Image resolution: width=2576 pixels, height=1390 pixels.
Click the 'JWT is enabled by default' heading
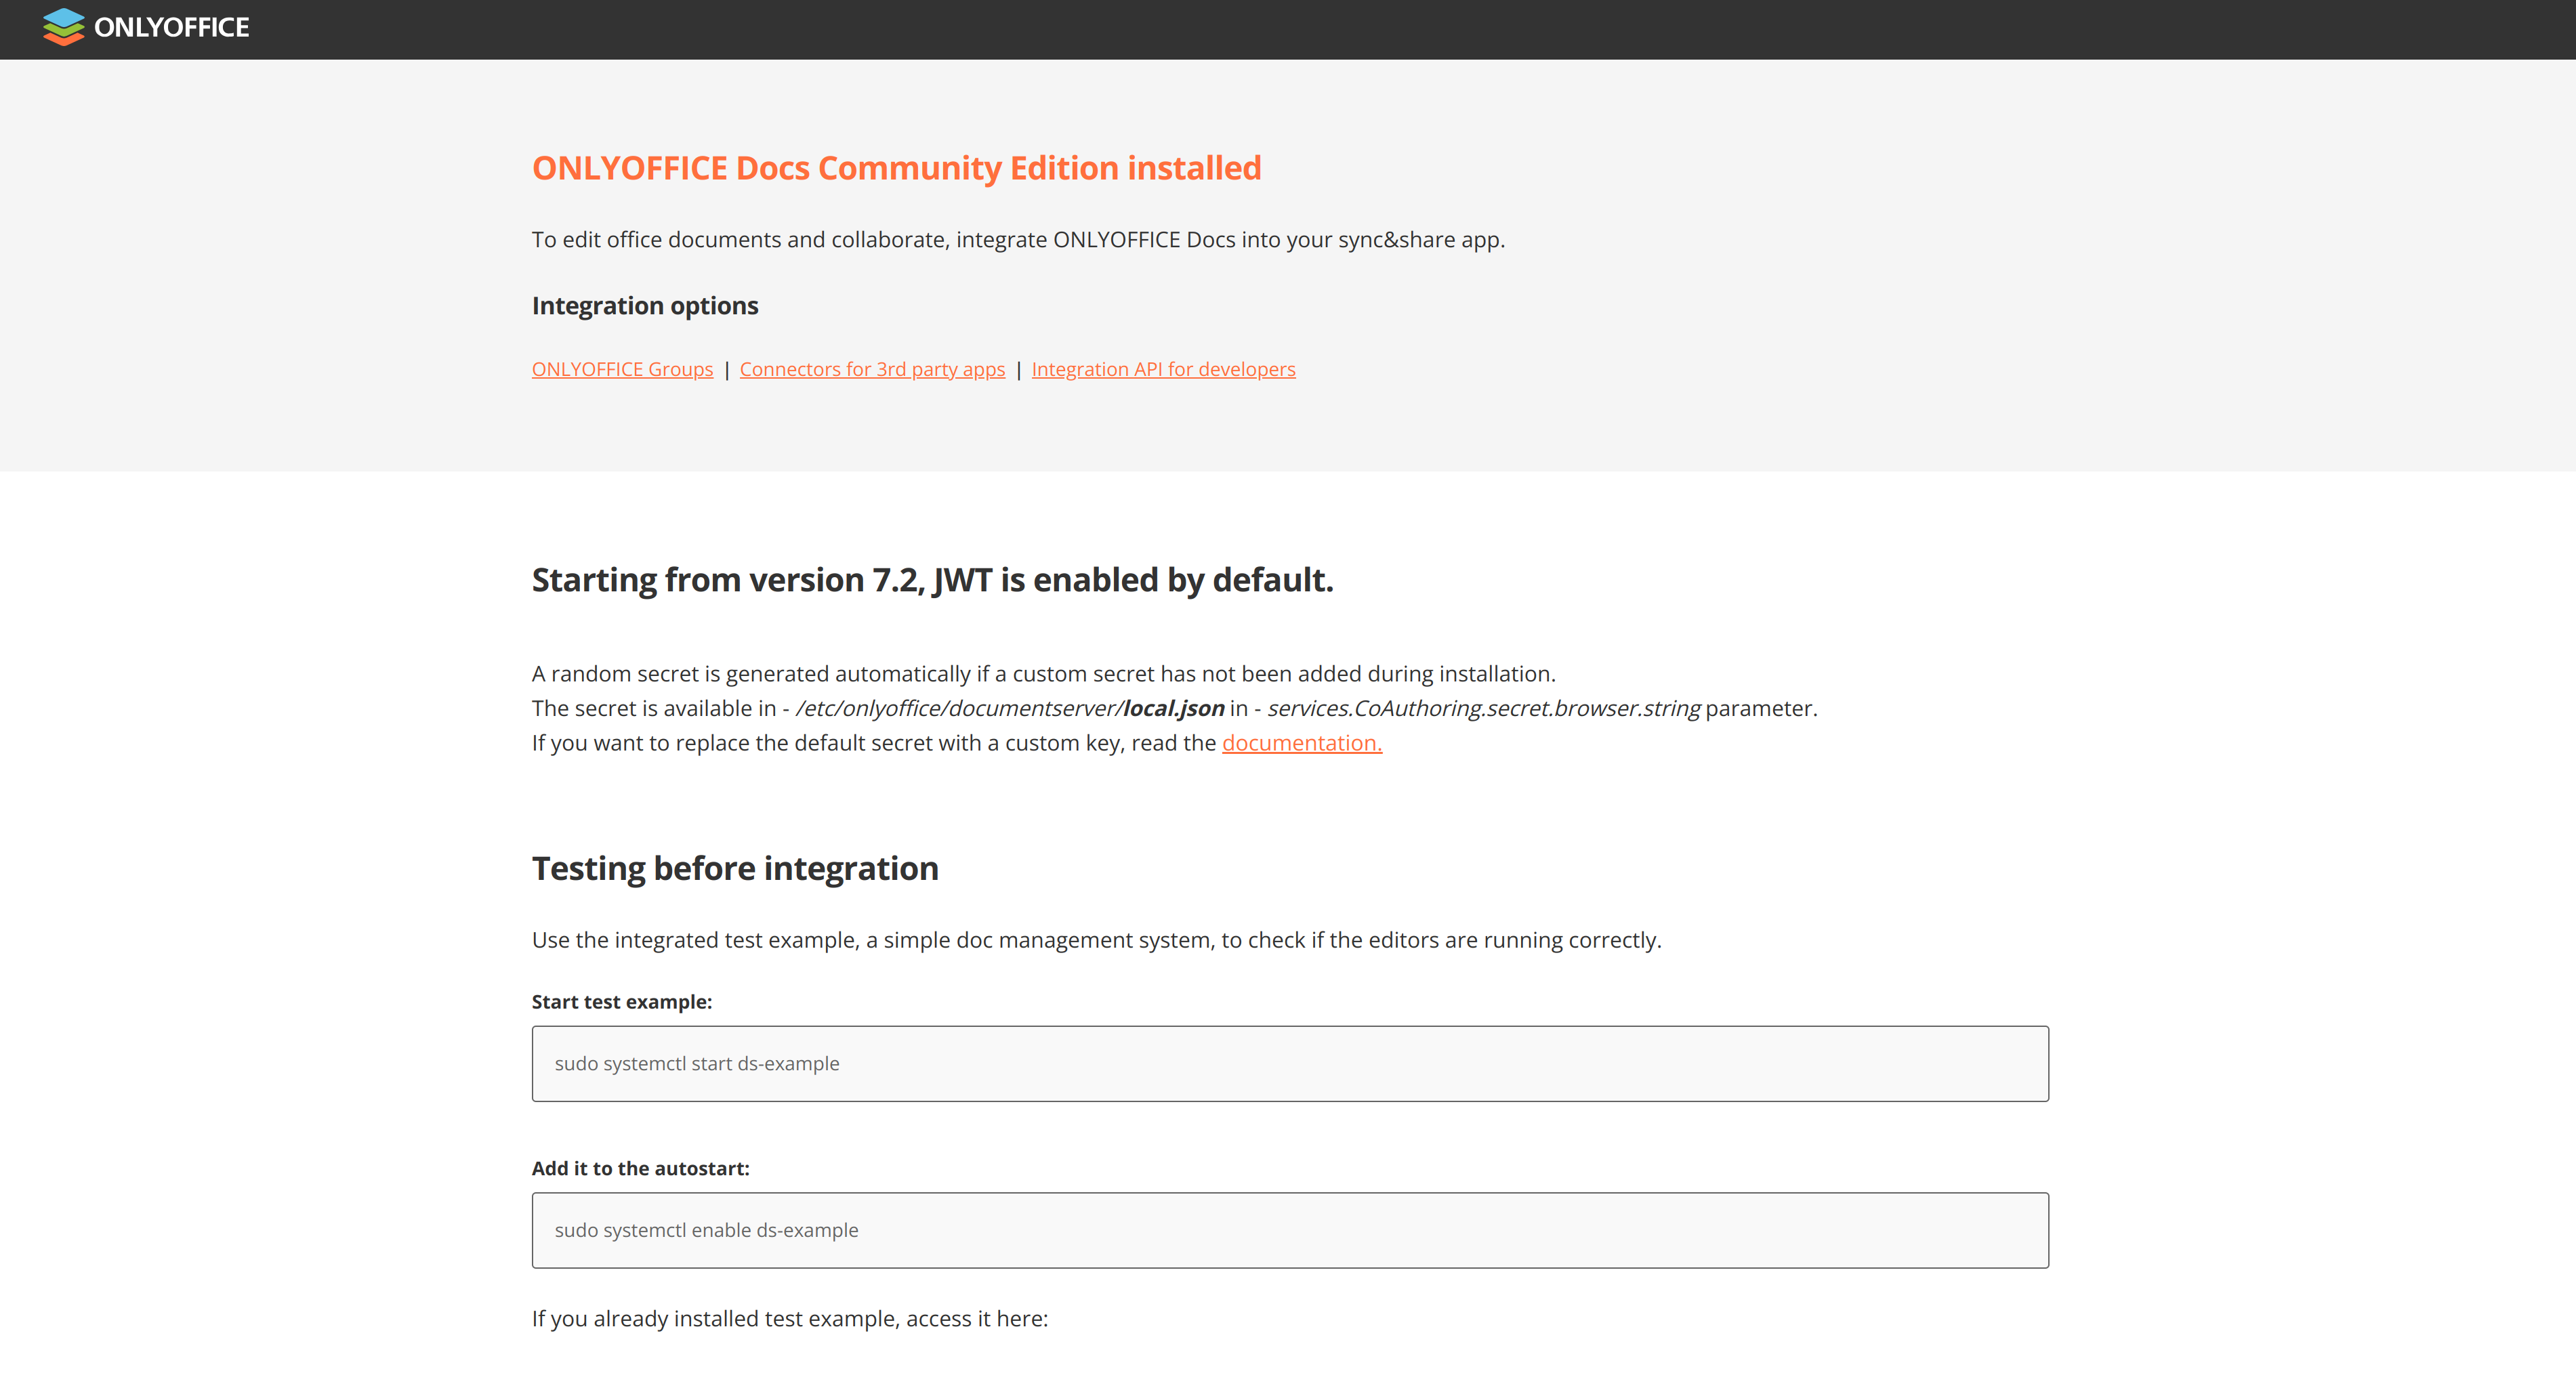click(x=932, y=580)
